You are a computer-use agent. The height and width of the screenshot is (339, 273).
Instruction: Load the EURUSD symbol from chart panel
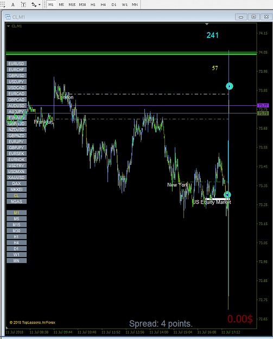pyautogui.click(x=16, y=63)
